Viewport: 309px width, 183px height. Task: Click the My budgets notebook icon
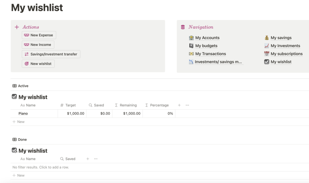(191, 46)
